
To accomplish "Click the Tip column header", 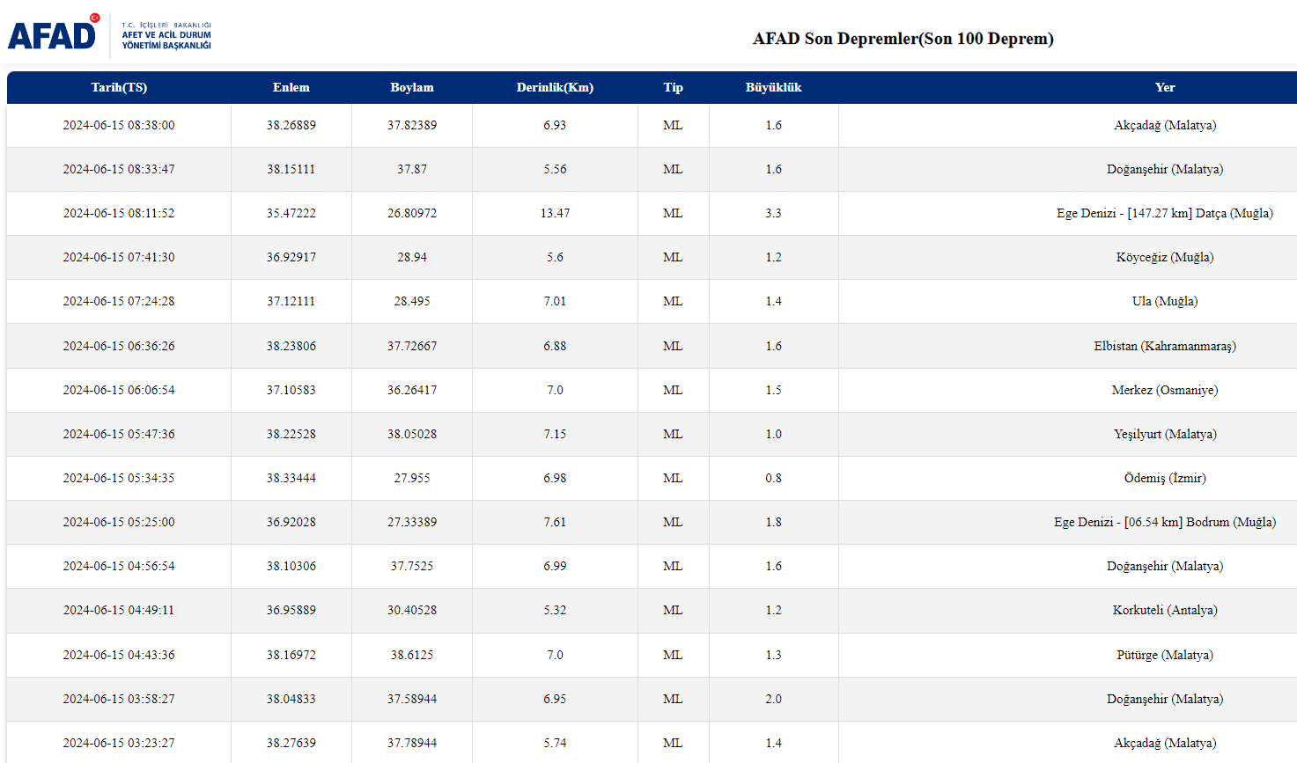I will (674, 87).
